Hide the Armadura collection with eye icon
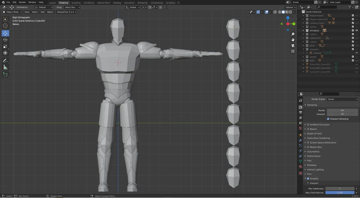 click(357, 30)
